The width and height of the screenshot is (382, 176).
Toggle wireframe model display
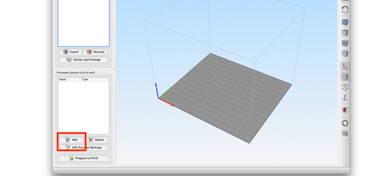coord(345,87)
